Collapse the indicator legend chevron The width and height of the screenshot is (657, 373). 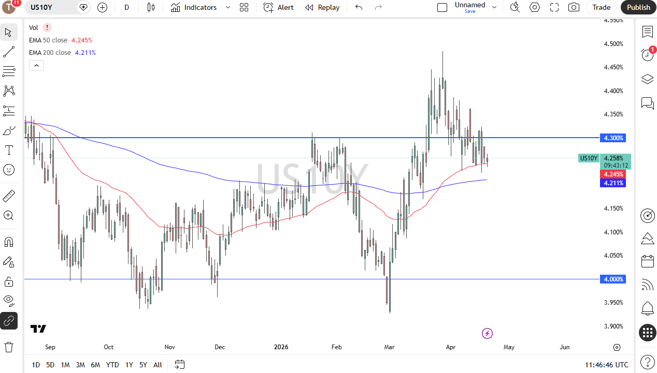36,65
